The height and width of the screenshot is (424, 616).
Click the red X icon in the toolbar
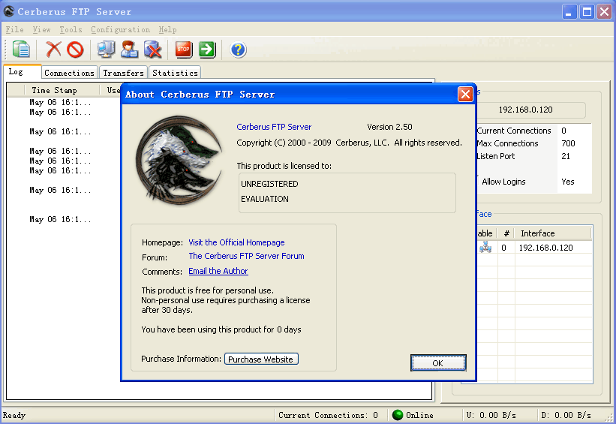click(x=53, y=50)
